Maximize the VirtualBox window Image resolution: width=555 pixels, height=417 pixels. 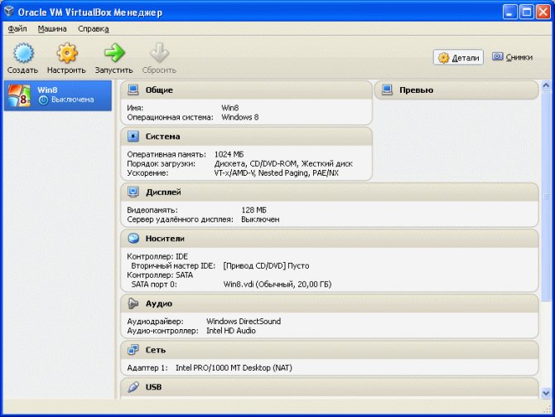coord(526,12)
